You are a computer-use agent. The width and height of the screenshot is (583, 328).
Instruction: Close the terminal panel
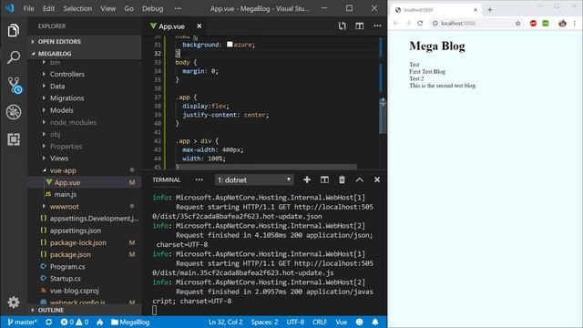pyautogui.click(x=377, y=179)
